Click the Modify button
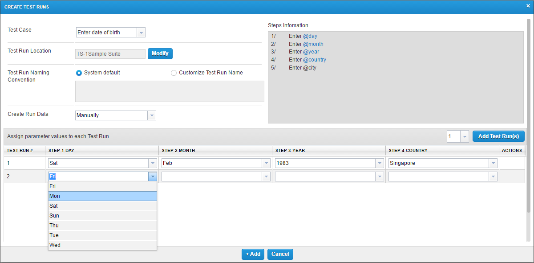Screen dimensions: 534x263 pos(160,53)
